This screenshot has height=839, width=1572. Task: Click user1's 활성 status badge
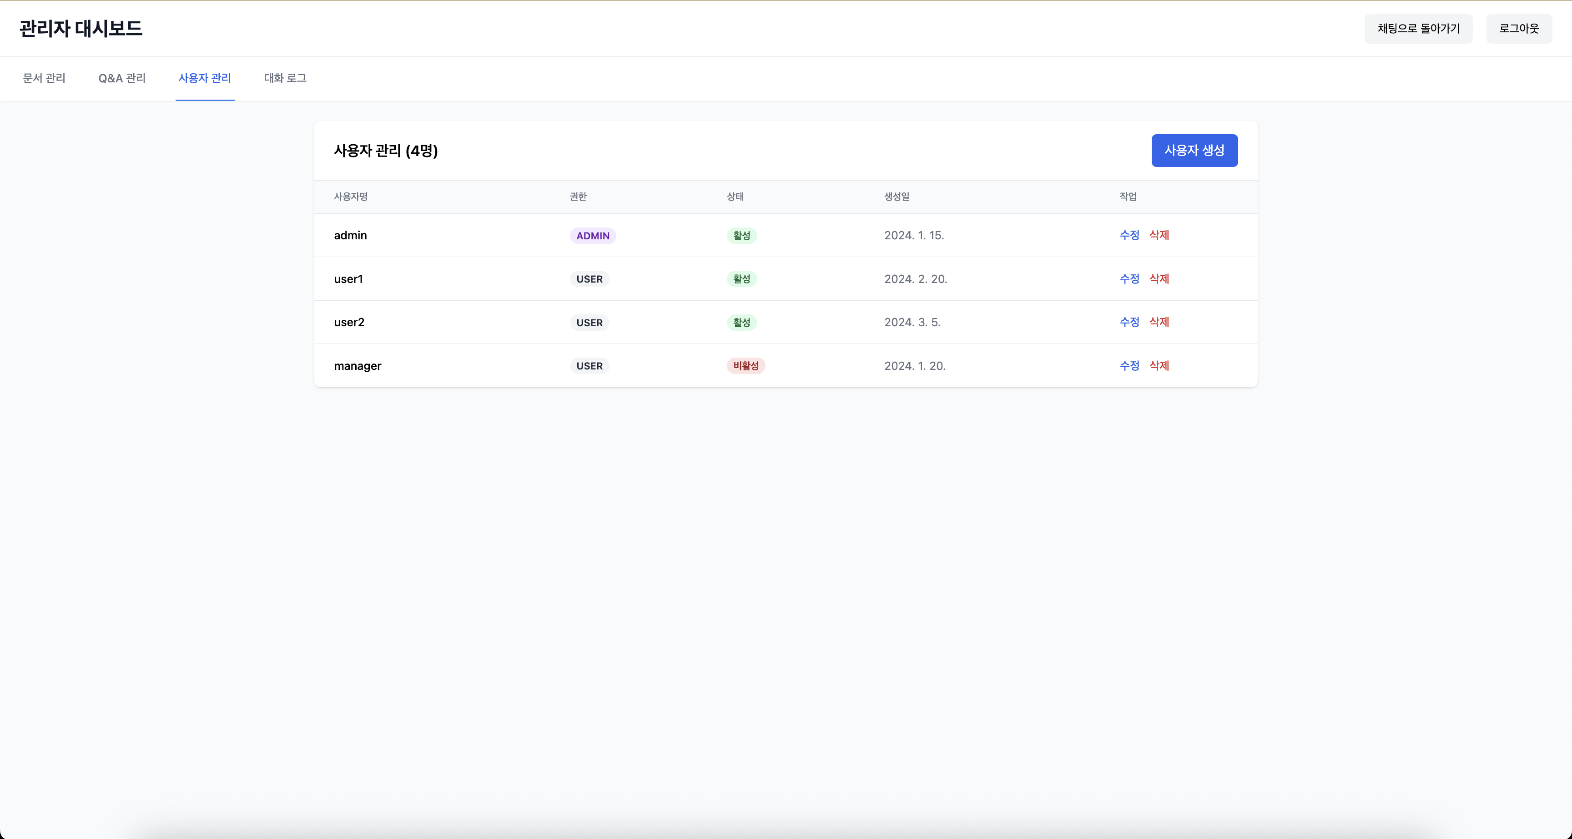pyautogui.click(x=741, y=279)
